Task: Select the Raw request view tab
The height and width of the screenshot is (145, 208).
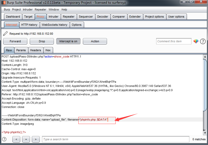Action: click(x=9, y=50)
